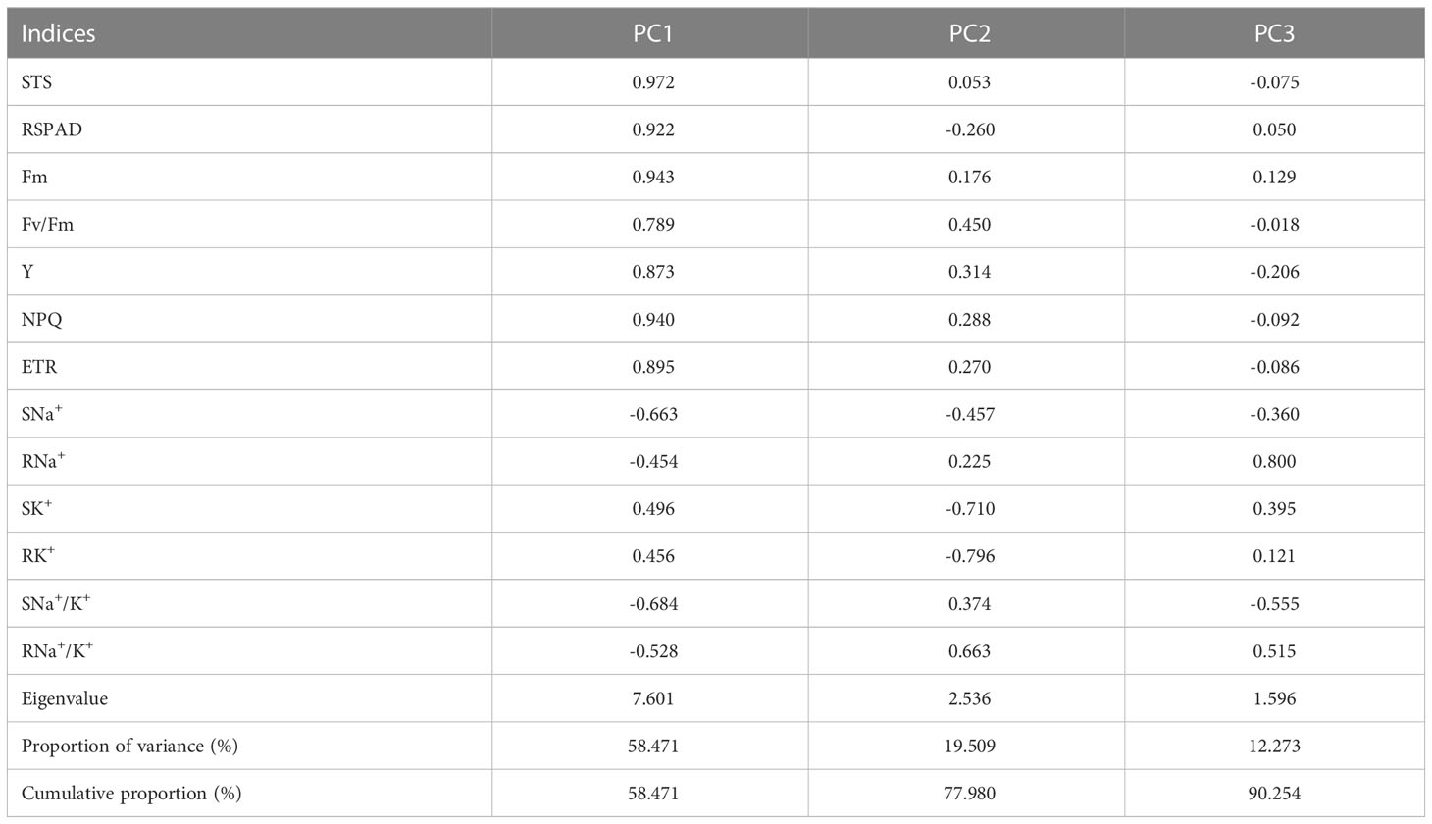Select the eigenvalue 7.601 cell
This screenshot has width=1432, height=824.
(653, 699)
